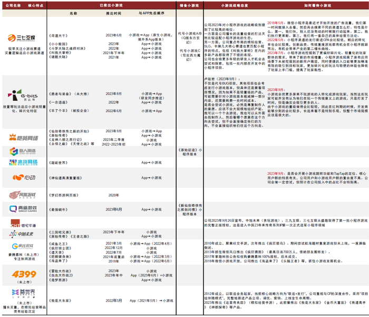Select the game title 《肥鹅健身房》
Viewport: 369px width, 317px height.
pos(60,256)
